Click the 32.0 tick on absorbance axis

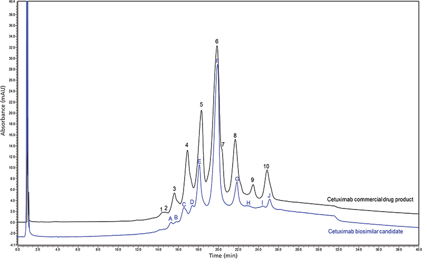[13, 47]
